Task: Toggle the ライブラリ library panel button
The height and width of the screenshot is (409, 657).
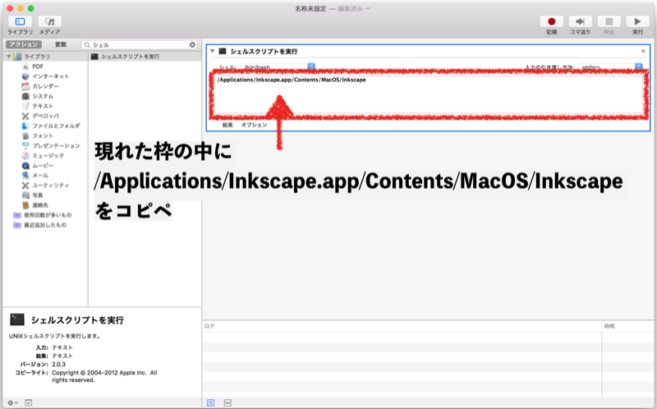Action: (x=20, y=22)
